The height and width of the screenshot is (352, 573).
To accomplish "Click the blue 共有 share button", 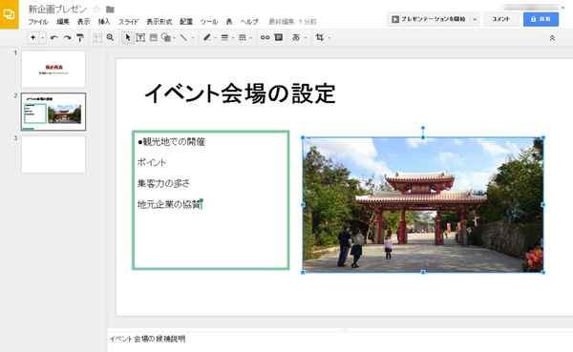I will click(x=541, y=19).
